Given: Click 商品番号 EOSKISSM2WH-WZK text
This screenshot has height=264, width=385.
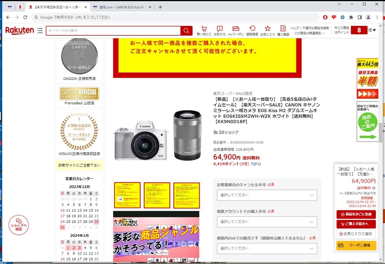Looking at the screenshot, I should [x=238, y=143].
